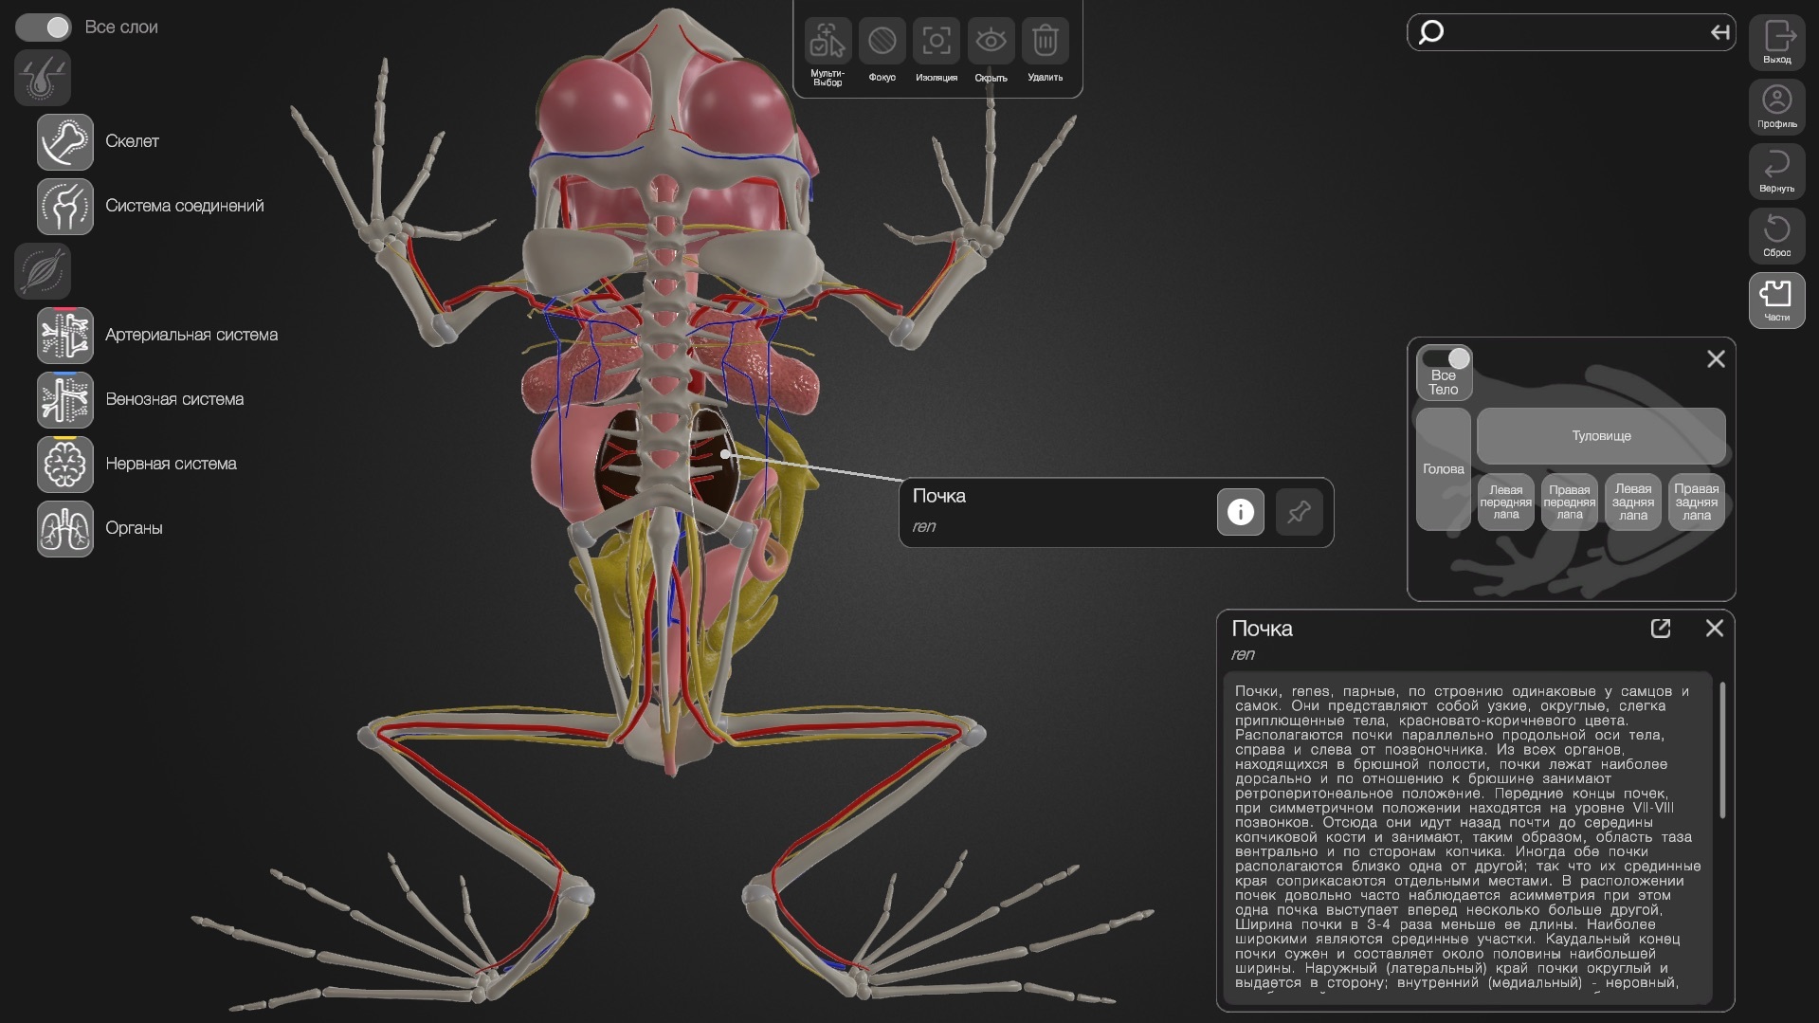1819x1023 pixels.
Task: Expand the skin layer group icon
Action: pos(43,78)
